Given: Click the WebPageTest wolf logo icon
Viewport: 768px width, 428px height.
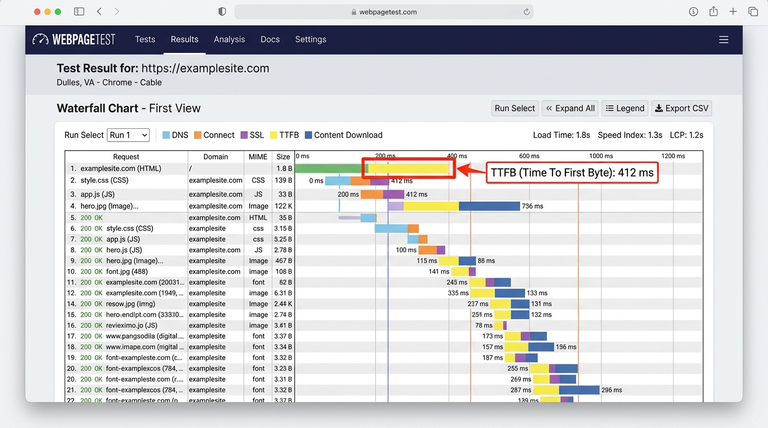Looking at the screenshot, I should point(40,39).
